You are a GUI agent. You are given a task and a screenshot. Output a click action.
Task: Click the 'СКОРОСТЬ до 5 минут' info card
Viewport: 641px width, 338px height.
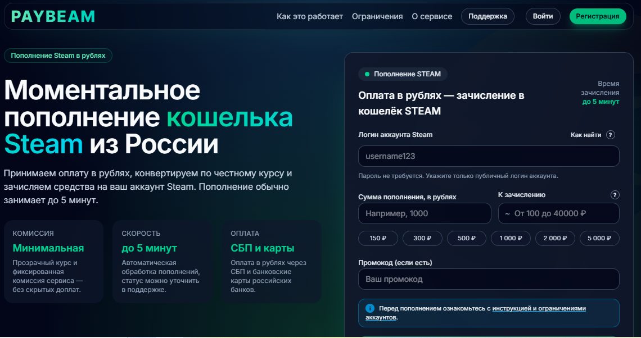(x=162, y=262)
